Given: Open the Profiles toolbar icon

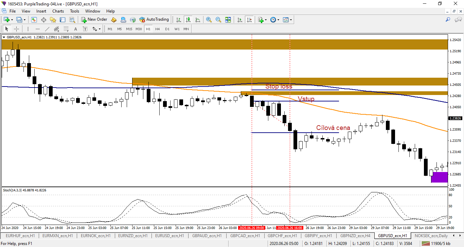Looking at the screenshot, I should [x=19, y=20].
